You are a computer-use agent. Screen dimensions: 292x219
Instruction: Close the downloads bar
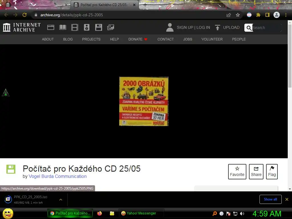click(287, 199)
